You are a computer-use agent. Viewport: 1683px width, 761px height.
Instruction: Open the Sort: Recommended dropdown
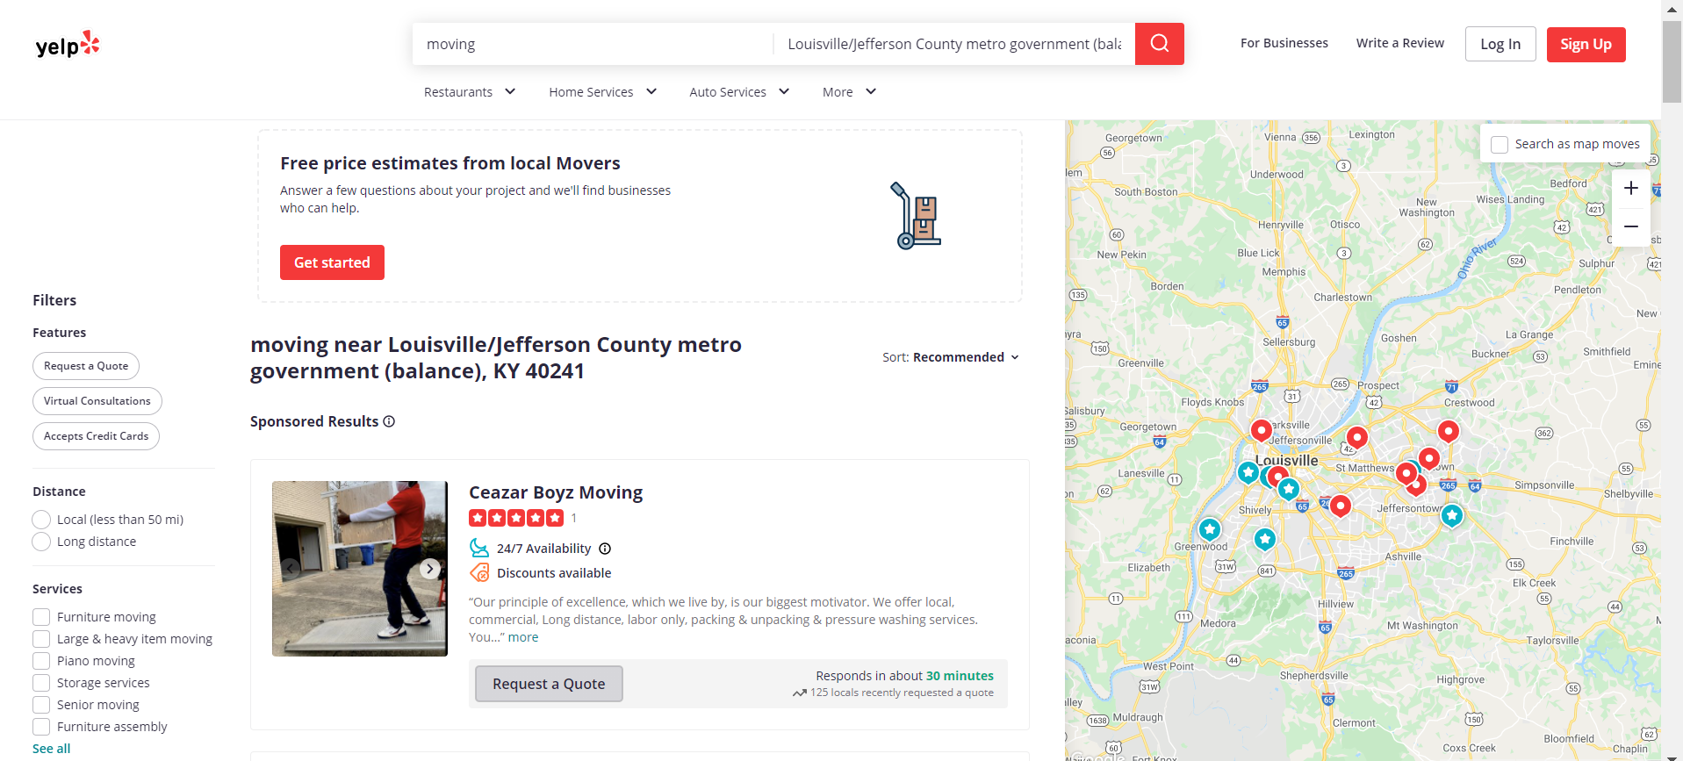tap(951, 357)
